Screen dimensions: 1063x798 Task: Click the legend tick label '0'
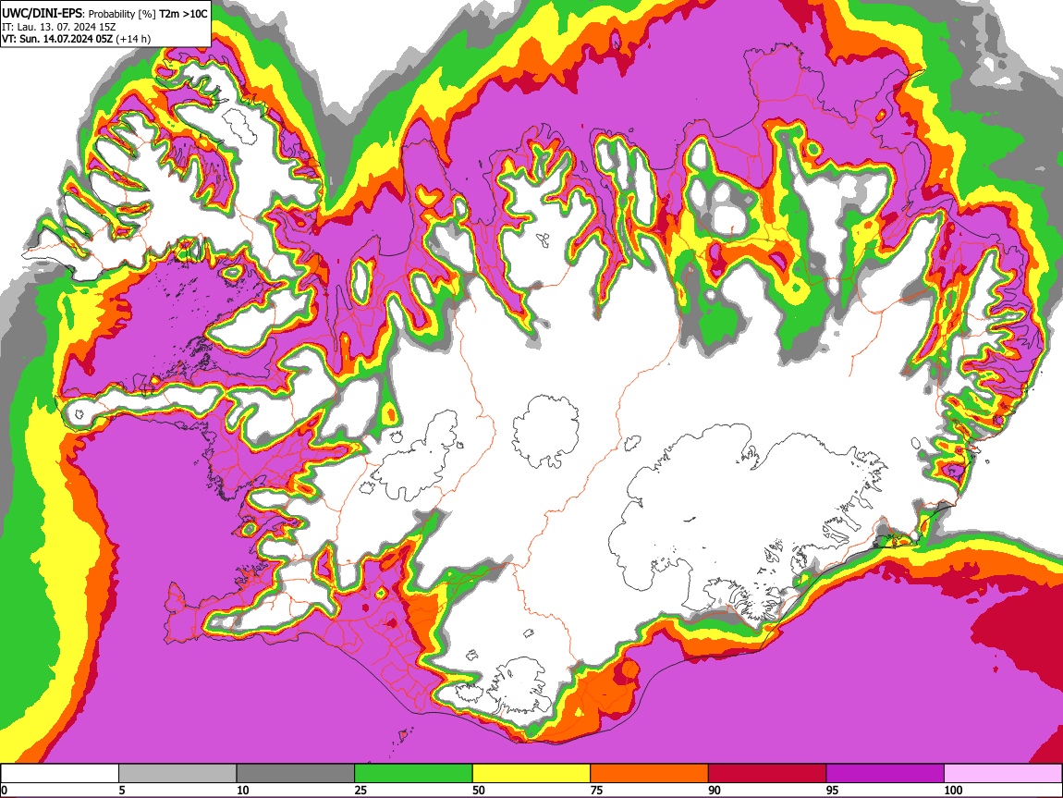pos(4,790)
